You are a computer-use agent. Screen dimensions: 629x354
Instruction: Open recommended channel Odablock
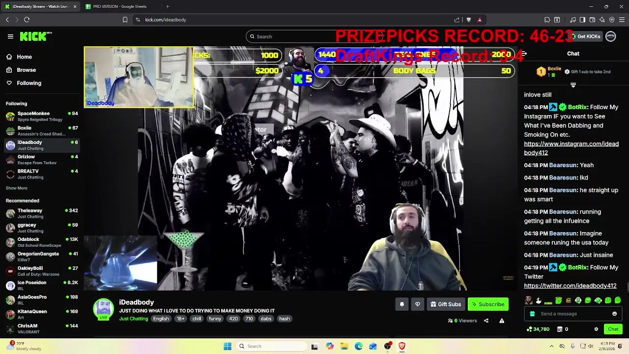click(x=42, y=242)
